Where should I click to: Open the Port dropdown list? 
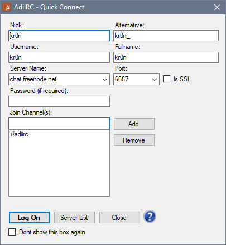[x=155, y=79]
